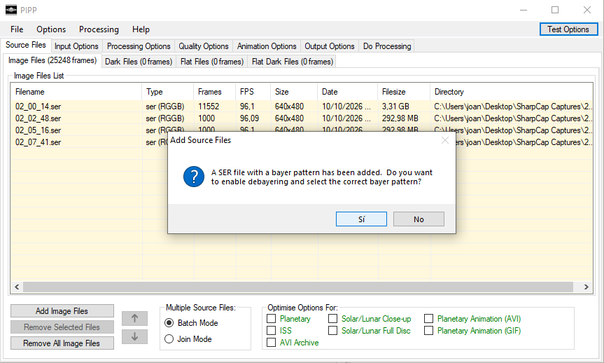604x363 pixels.
Task: Click No to decline debayering
Action: [419, 219]
